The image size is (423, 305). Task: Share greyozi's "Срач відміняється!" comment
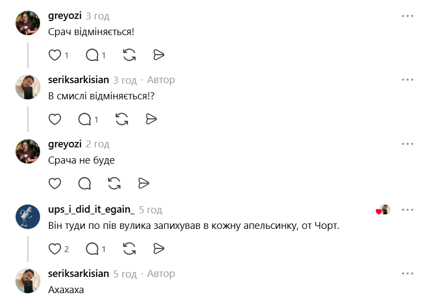coord(158,55)
